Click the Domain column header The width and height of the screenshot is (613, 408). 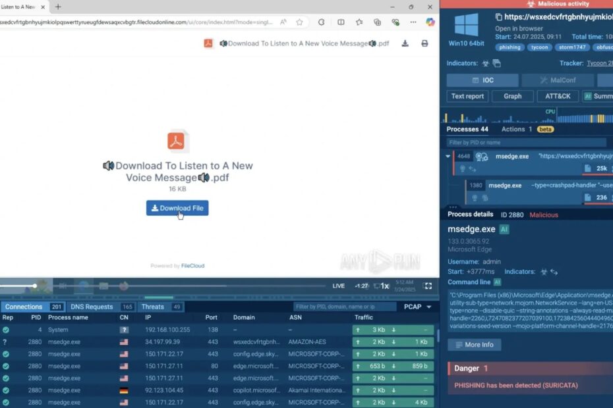[244, 317]
